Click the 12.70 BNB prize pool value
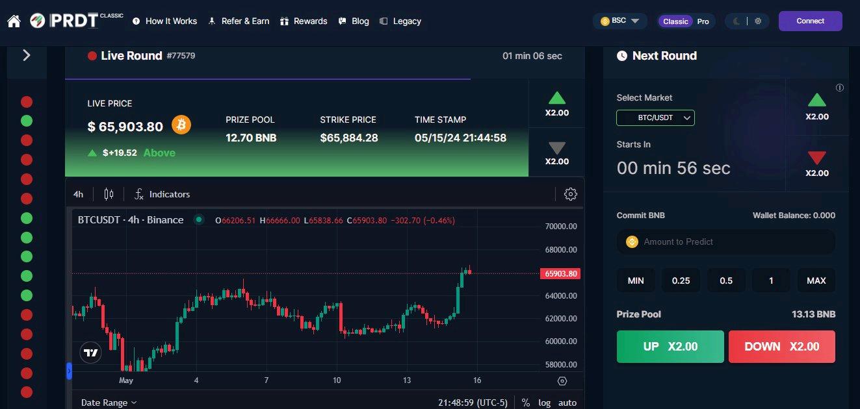Screen dimensions: 860x409 pyautogui.click(x=251, y=138)
